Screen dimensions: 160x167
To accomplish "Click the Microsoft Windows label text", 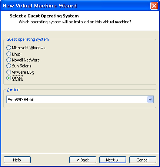I will click(x=29, y=48).
